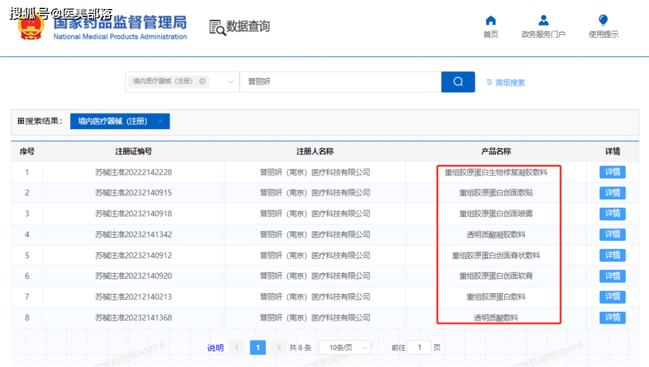Click the registrant name in row 1

click(x=315, y=172)
